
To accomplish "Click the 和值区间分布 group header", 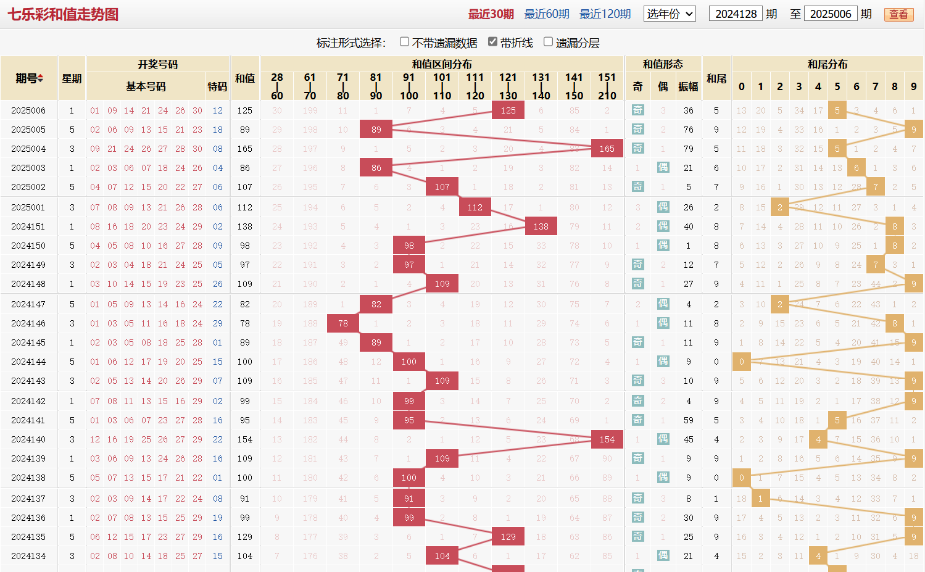I will [x=442, y=64].
